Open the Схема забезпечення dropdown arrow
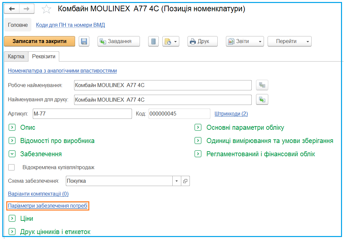The image size is (344, 239). [x=177, y=181]
